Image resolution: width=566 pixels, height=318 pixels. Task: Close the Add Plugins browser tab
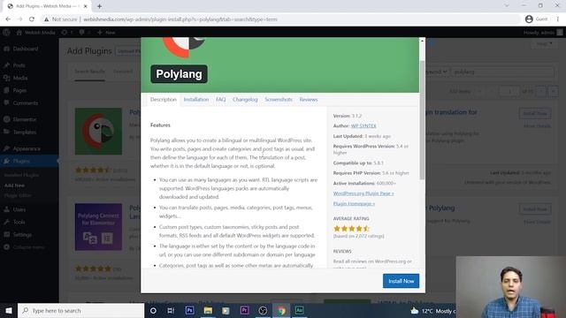pos(86,6)
